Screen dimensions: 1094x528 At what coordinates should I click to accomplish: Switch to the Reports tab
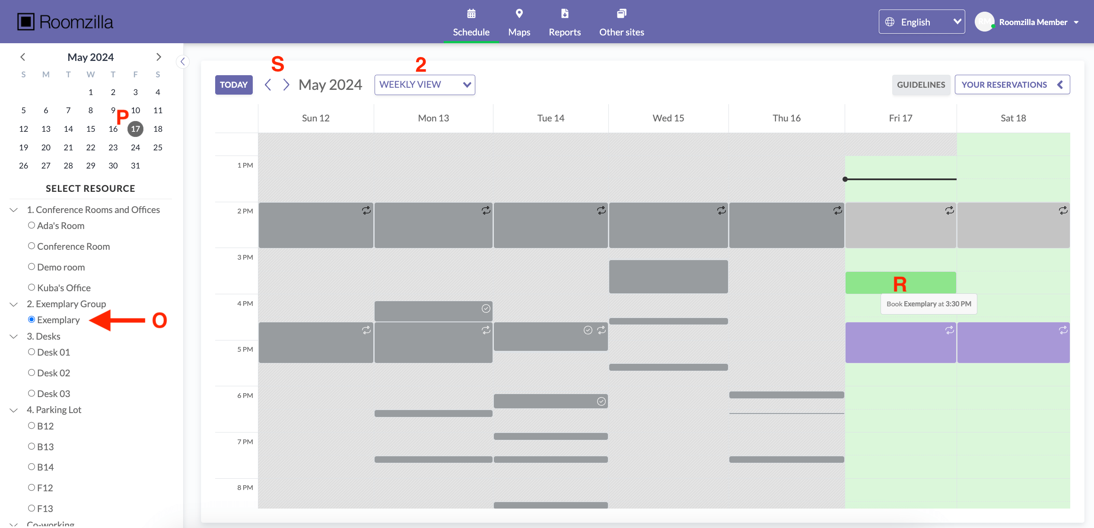click(564, 32)
